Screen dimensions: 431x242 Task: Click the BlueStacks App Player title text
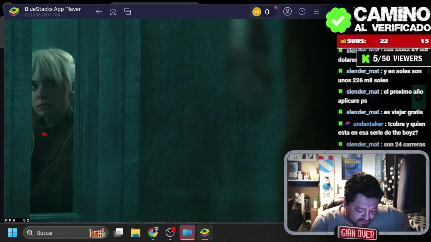tap(53, 9)
